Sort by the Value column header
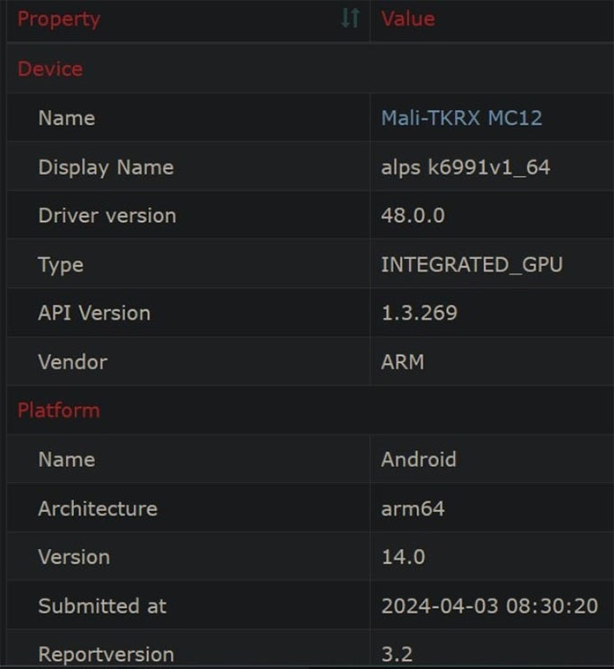Screen dimensions: 614x669 408,19
